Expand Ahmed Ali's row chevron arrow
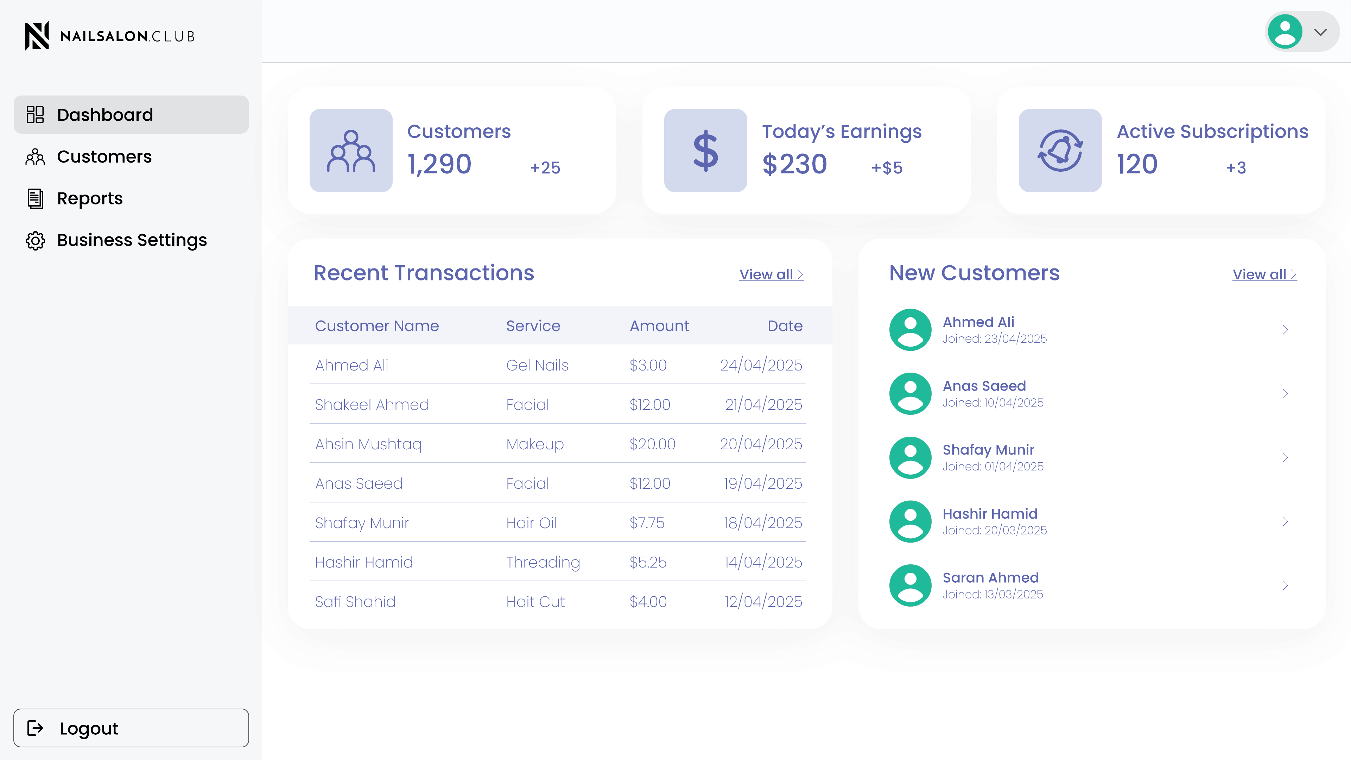The image size is (1351, 760). [x=1285, y=330]
